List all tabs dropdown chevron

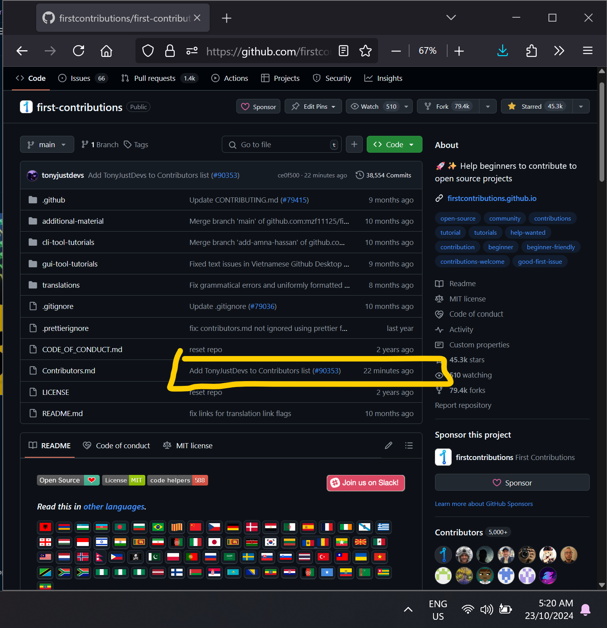[x=451, y=18]
